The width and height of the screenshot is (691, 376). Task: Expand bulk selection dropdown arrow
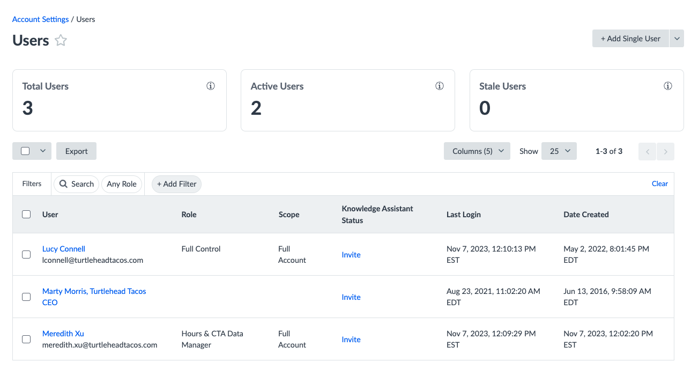(x=43, y=151)
